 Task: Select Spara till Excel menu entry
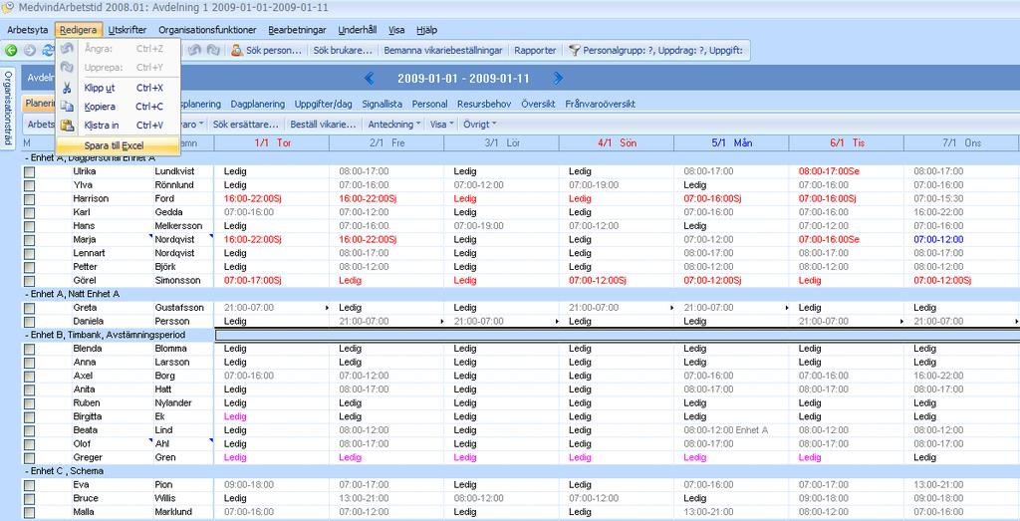point(119,145)
